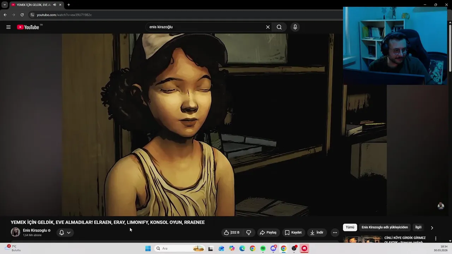The height and width of the screenshot is (254, 452).
Task: Open options for CİNLİ KÖYE GİRDİK video
Action: tap(435, 238)
